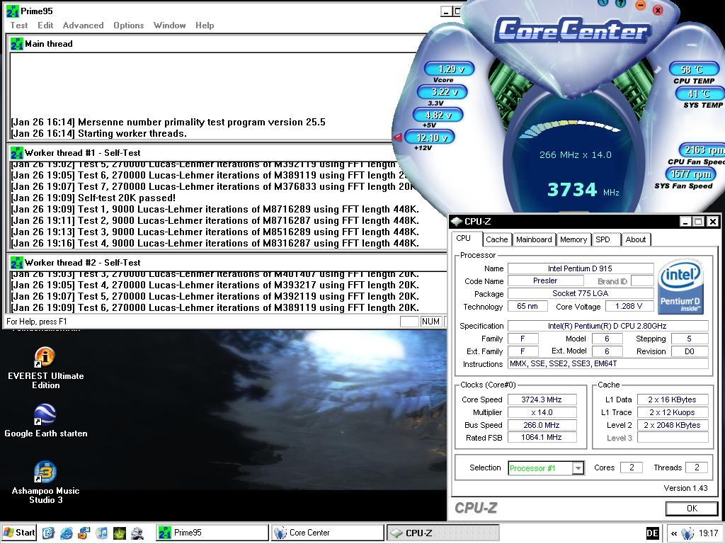
Task: Activate the CPU-Z taskbar button
Action: click(x=443, y=533)
